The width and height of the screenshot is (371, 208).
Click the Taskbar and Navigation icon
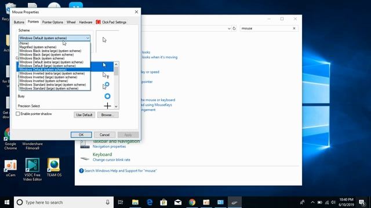[x=85, y=144]
